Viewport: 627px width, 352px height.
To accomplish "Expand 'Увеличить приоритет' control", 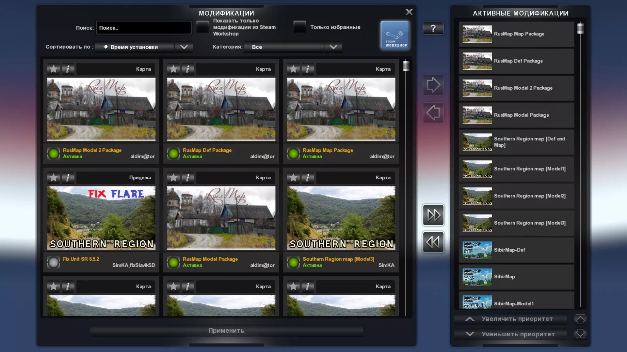I will (515, 318).
